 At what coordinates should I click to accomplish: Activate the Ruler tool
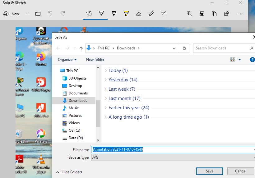tap(151, 14)
